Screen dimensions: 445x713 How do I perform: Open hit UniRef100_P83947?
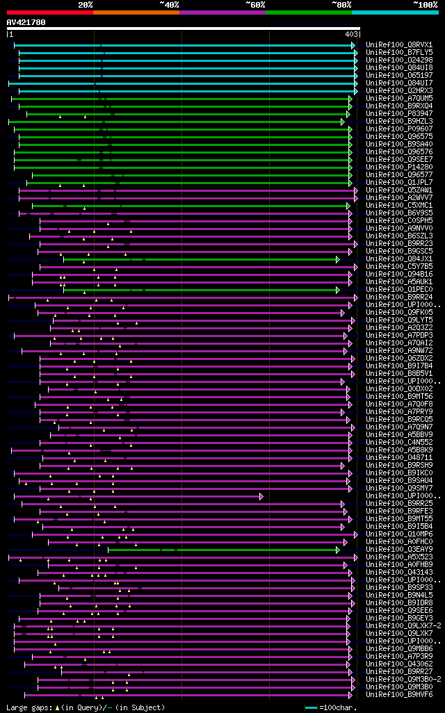(x=399, y=114)
